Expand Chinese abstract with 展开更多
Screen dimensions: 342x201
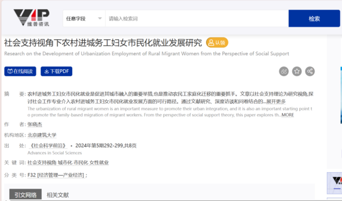(276, 101)
